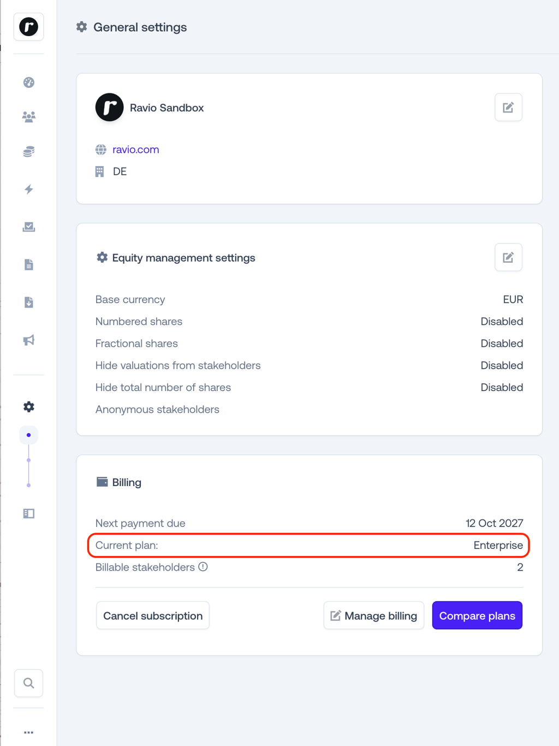Open the chart with checkmark sidebar icon
This screenshot has height=746, width=559.
[29, 227]
